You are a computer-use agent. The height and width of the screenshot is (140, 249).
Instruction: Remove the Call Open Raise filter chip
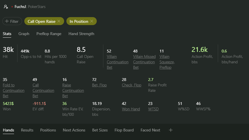pos(59,21)
